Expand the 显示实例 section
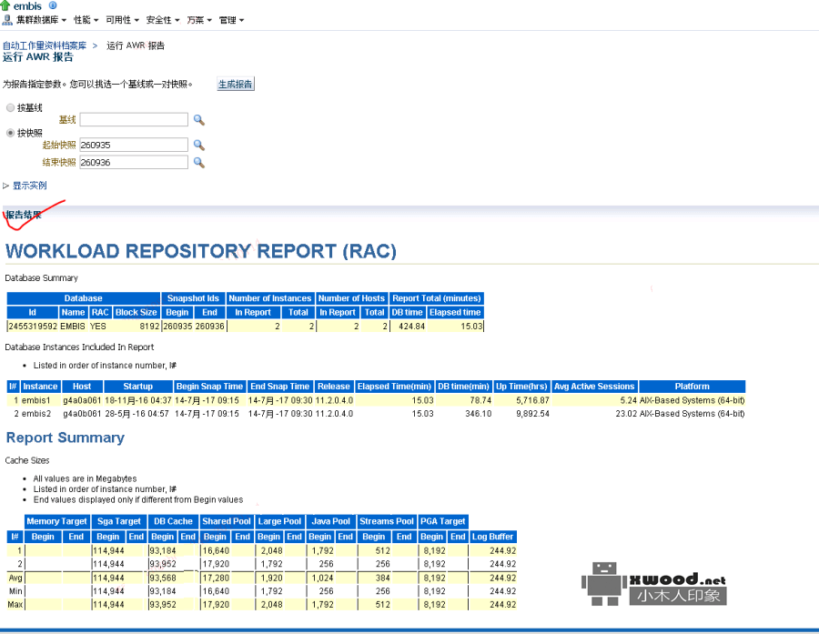Image resolution: width=819 pixels, height=634 pixels. coord(25,186)
